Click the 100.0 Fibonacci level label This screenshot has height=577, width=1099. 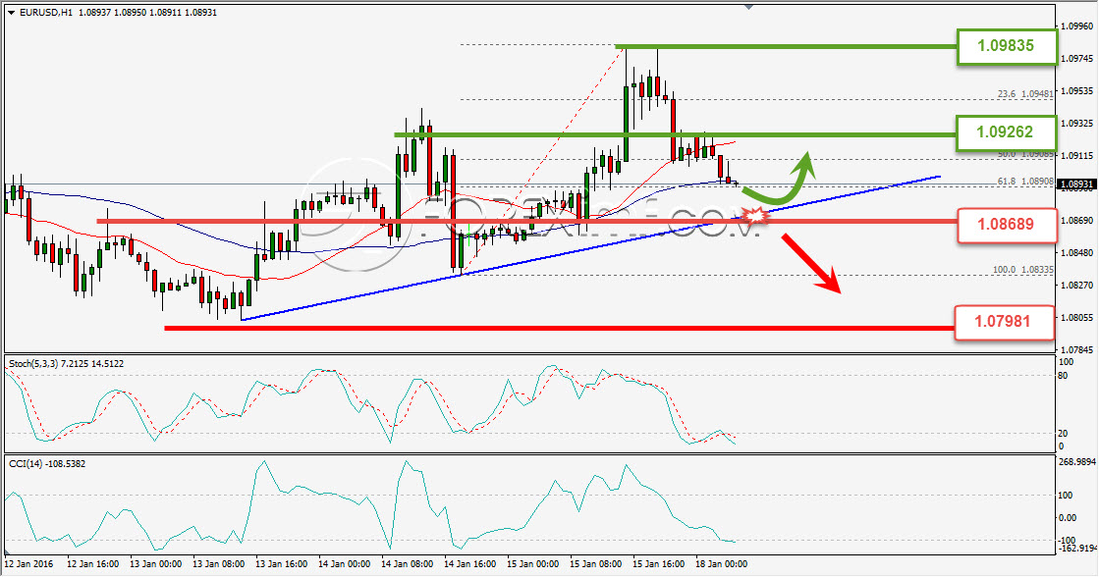click(x=1022, y=270)
